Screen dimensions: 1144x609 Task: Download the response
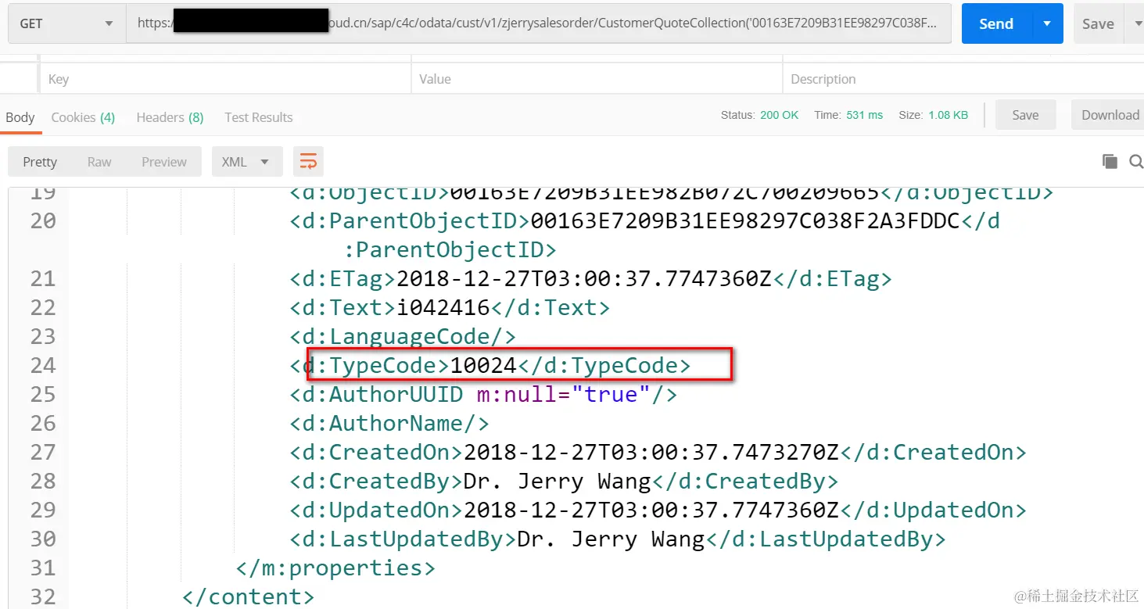click(x=1110, y=115)
